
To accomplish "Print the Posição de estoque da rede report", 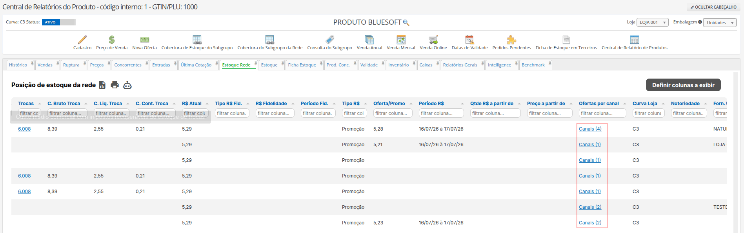I will (115, 85).
